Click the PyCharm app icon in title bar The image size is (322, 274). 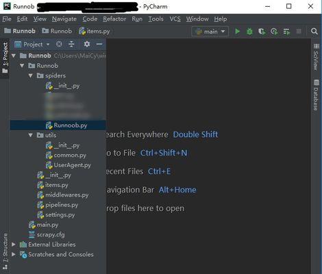point(7,6)
